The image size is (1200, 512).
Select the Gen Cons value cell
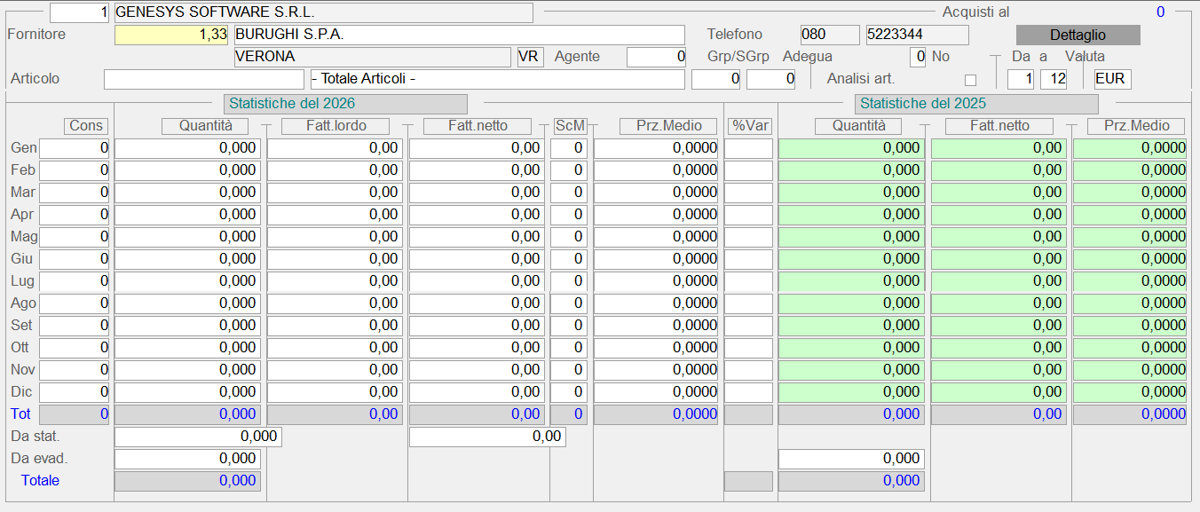[74, 148]
